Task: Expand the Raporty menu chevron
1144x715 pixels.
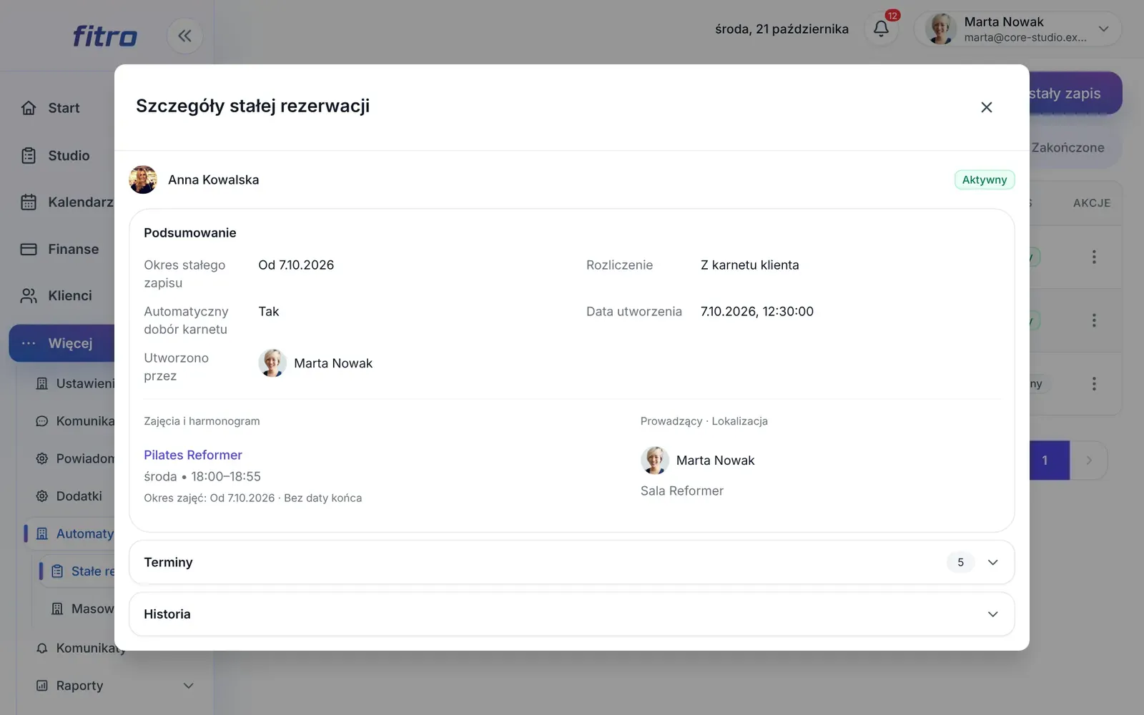Action: [x=189, y=686]
